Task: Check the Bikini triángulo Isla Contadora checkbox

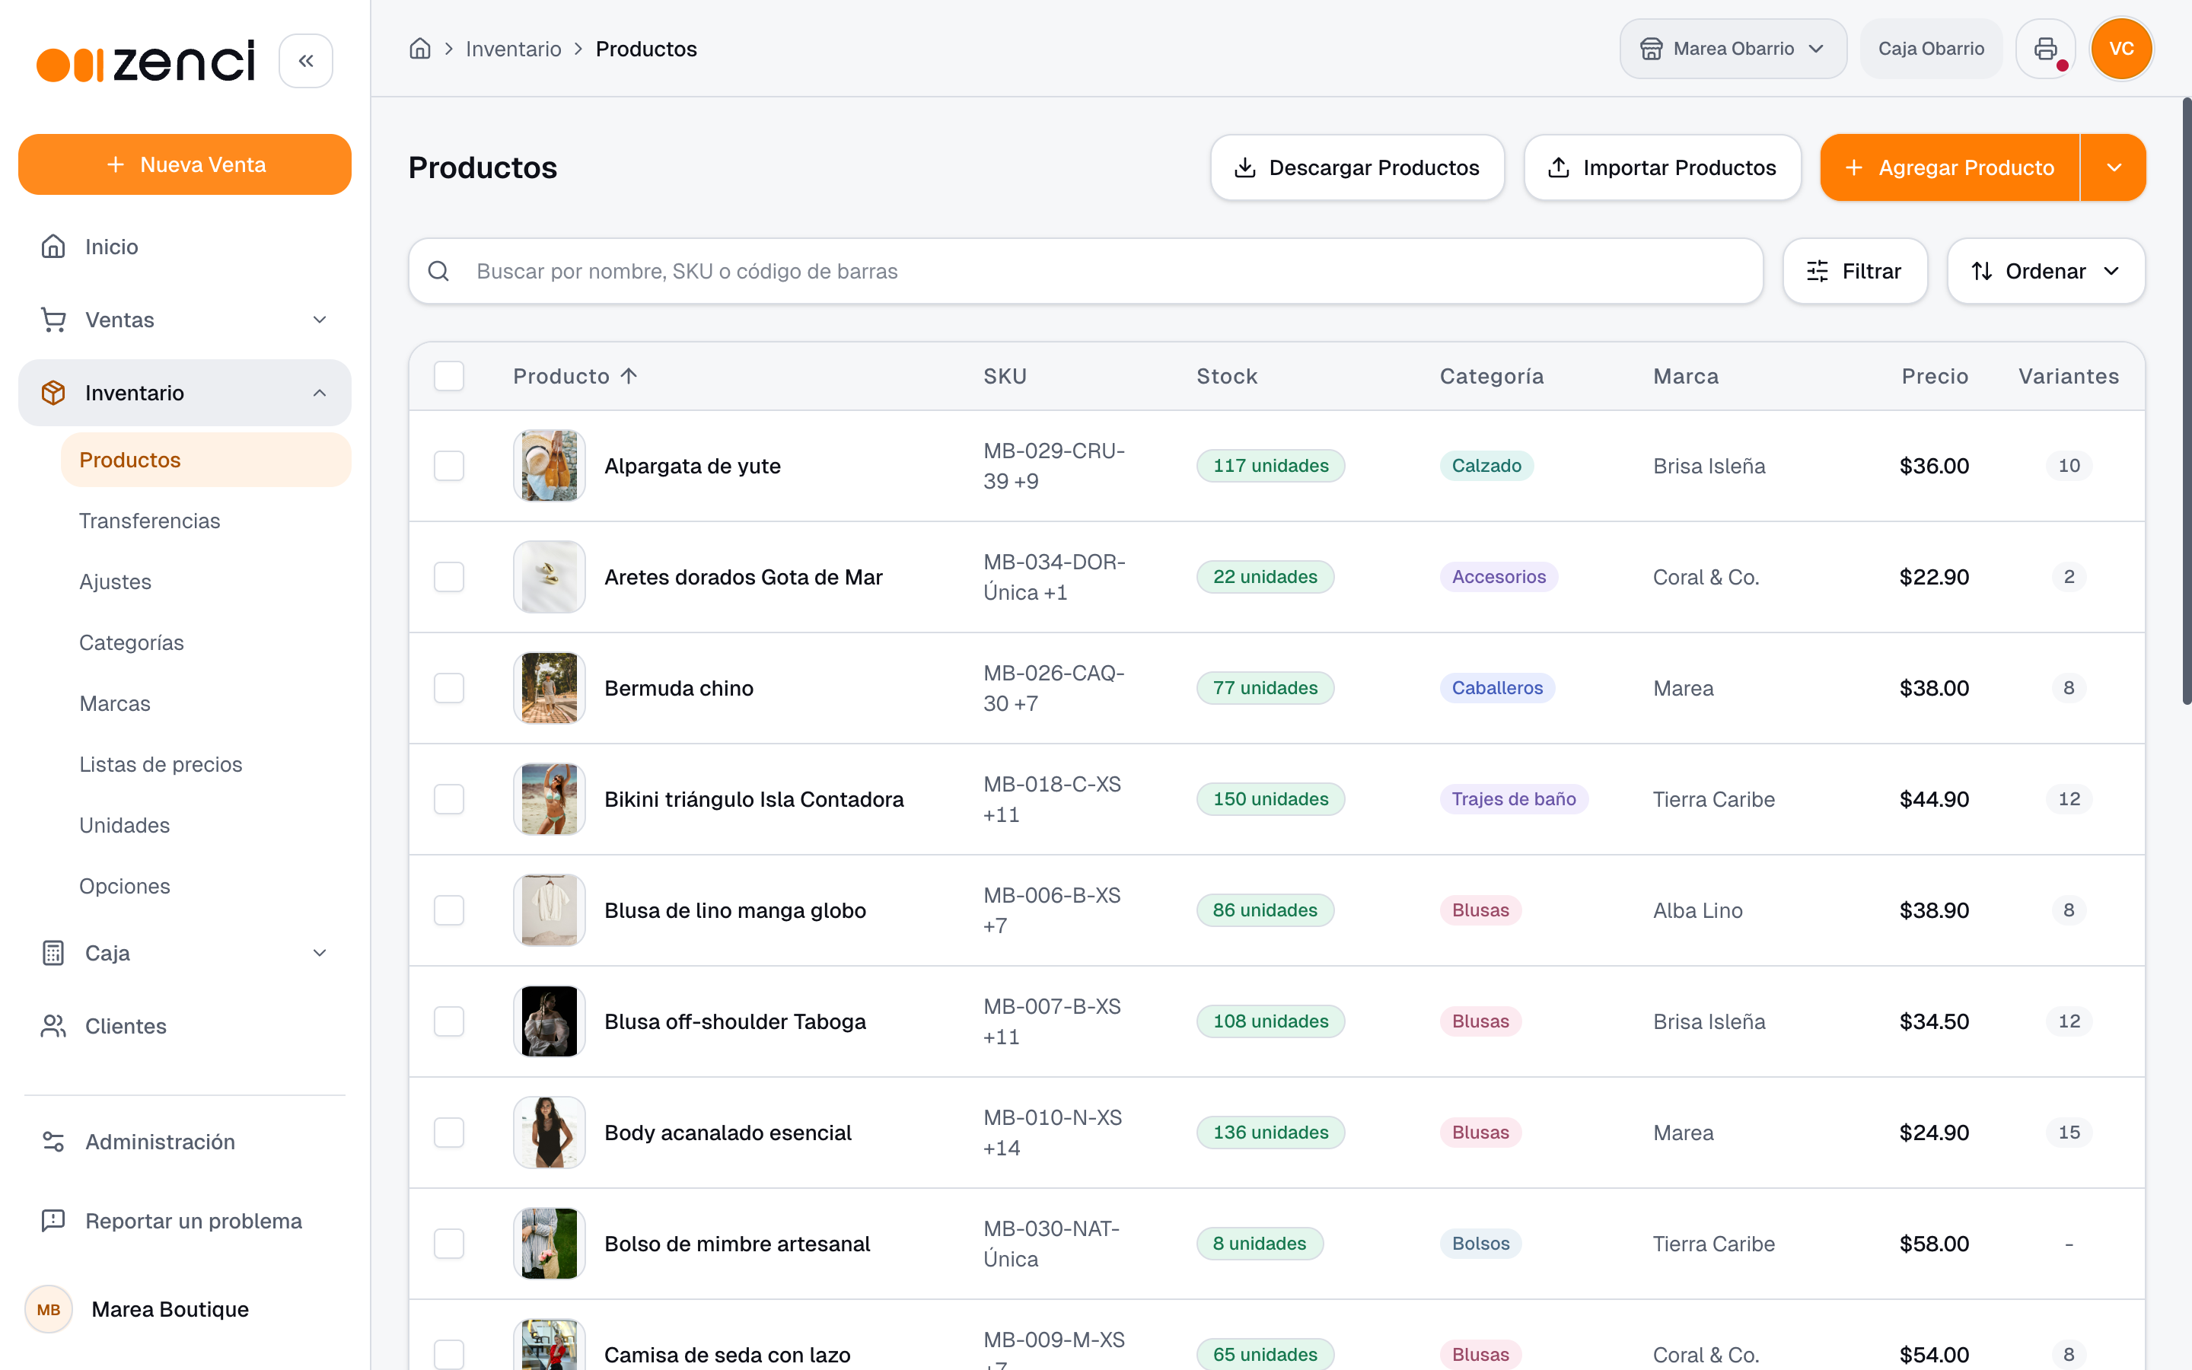Action: pyautogui.click(x=449, y=799)
